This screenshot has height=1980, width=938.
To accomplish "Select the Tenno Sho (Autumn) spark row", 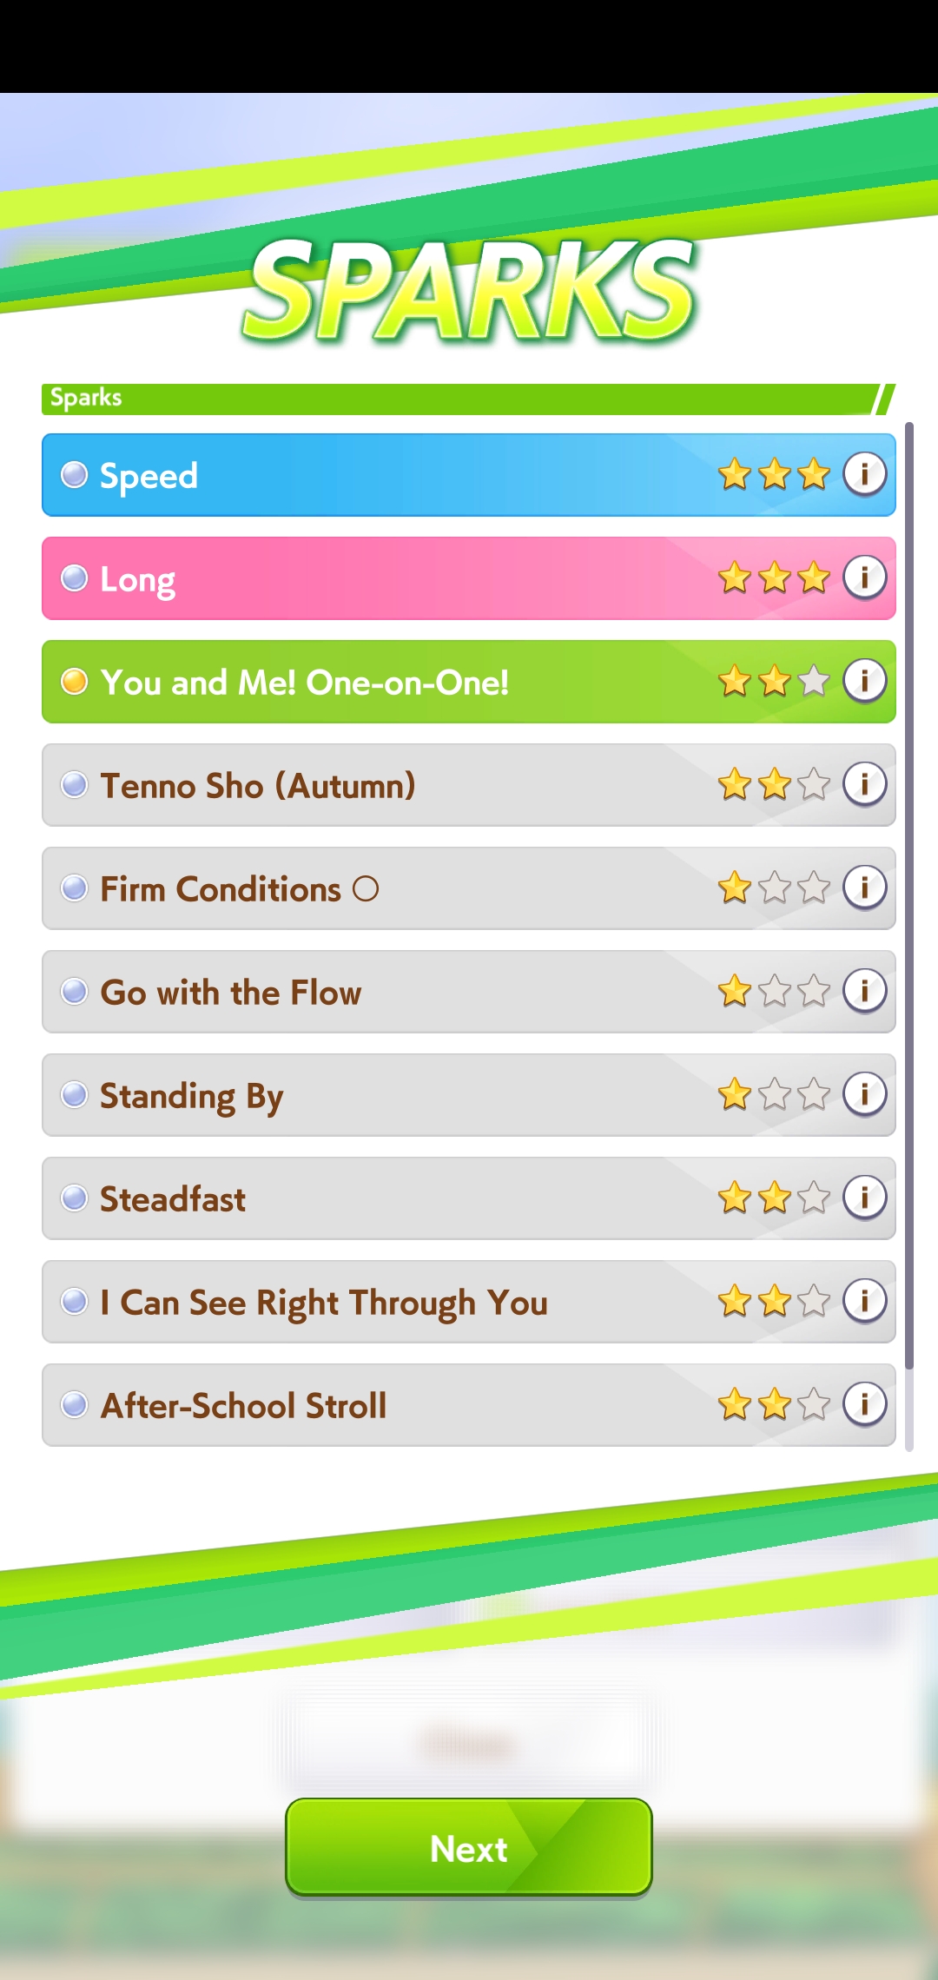I will pos(469,785).
